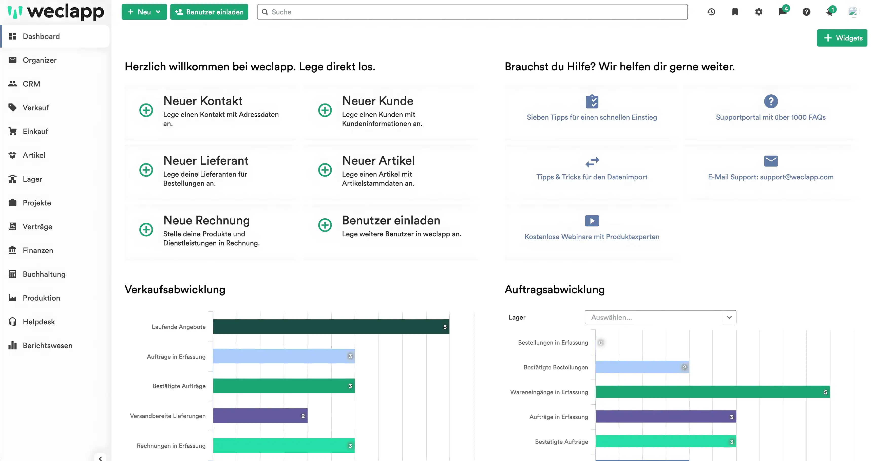
Task: Expand the Neu button dropdown arrow
Action: 159,12
